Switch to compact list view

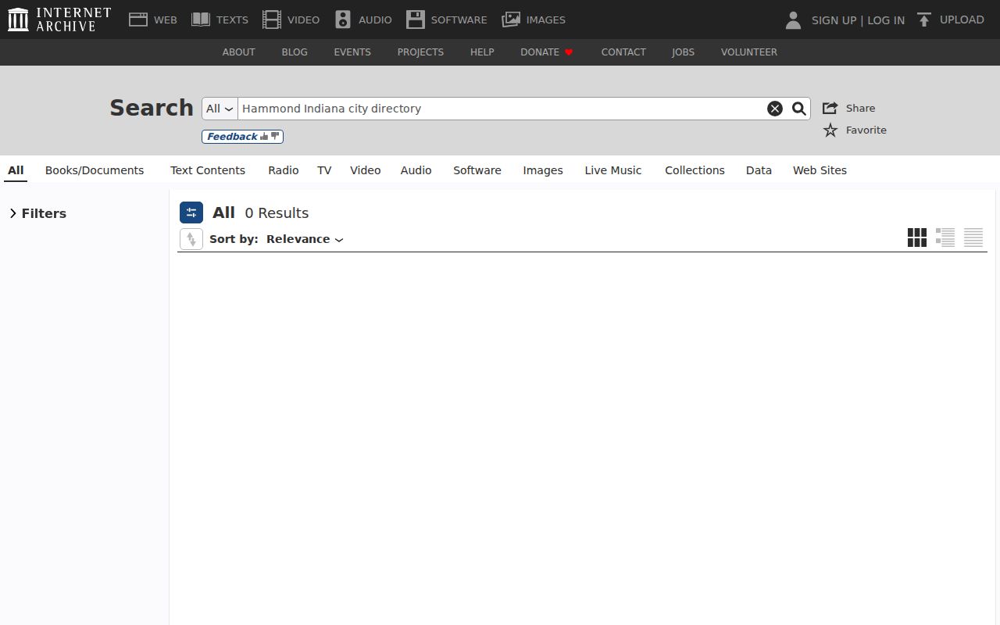973,237
